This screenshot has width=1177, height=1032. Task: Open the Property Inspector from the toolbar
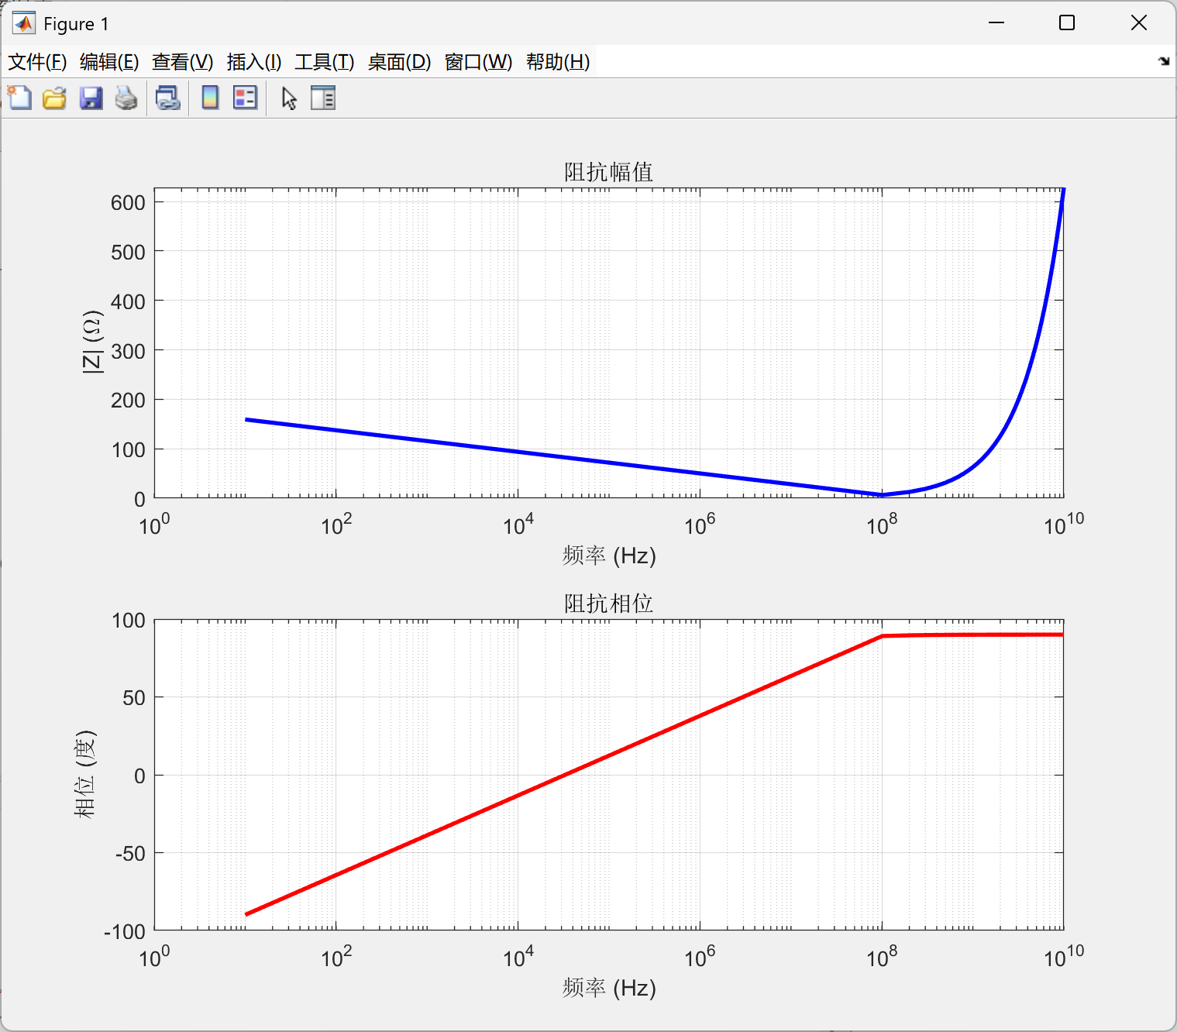pyautogui.click(x=323, y=98)
